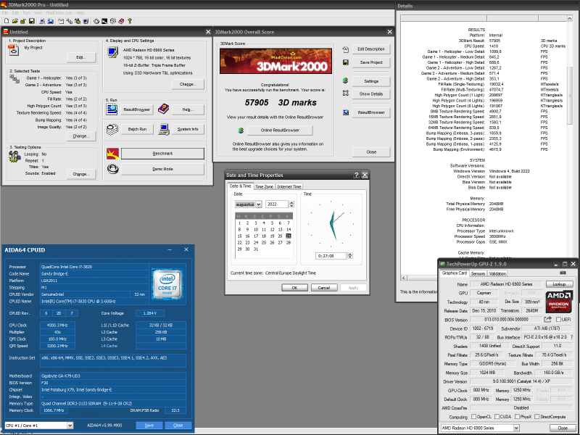Click the analog clock face
This screenshot has width=580, height=435.
[332, 224]
